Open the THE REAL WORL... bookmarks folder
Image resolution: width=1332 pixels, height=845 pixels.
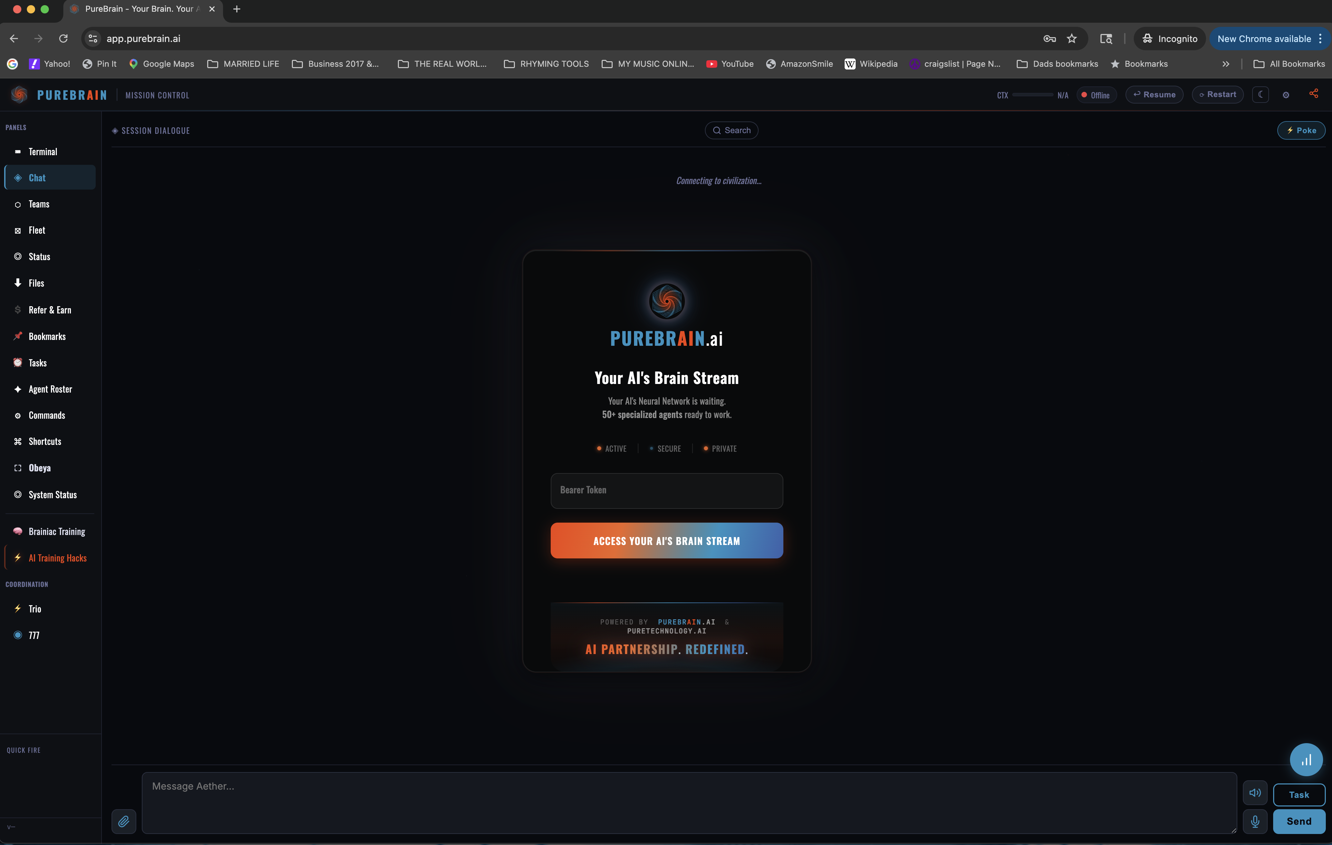(442, 64)
